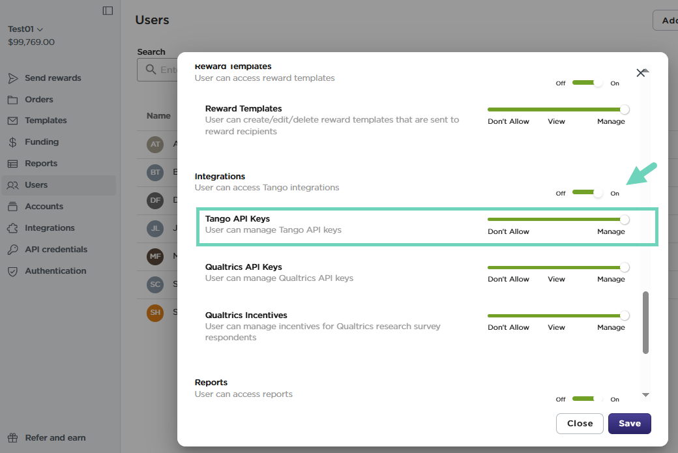Click the Templates envelope icon

coord(12,121)
